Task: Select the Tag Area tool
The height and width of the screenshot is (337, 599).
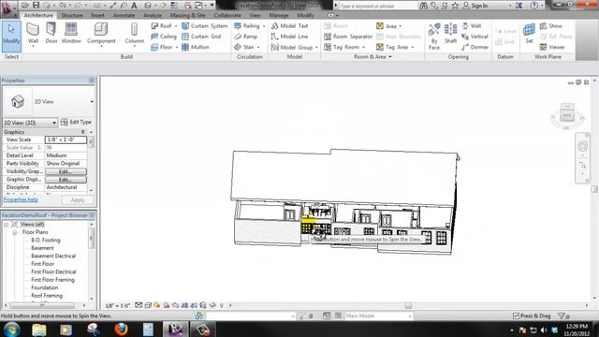Action: (x=392, y=47)
